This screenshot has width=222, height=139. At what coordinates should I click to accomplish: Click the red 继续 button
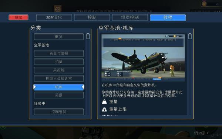(18, 17)
